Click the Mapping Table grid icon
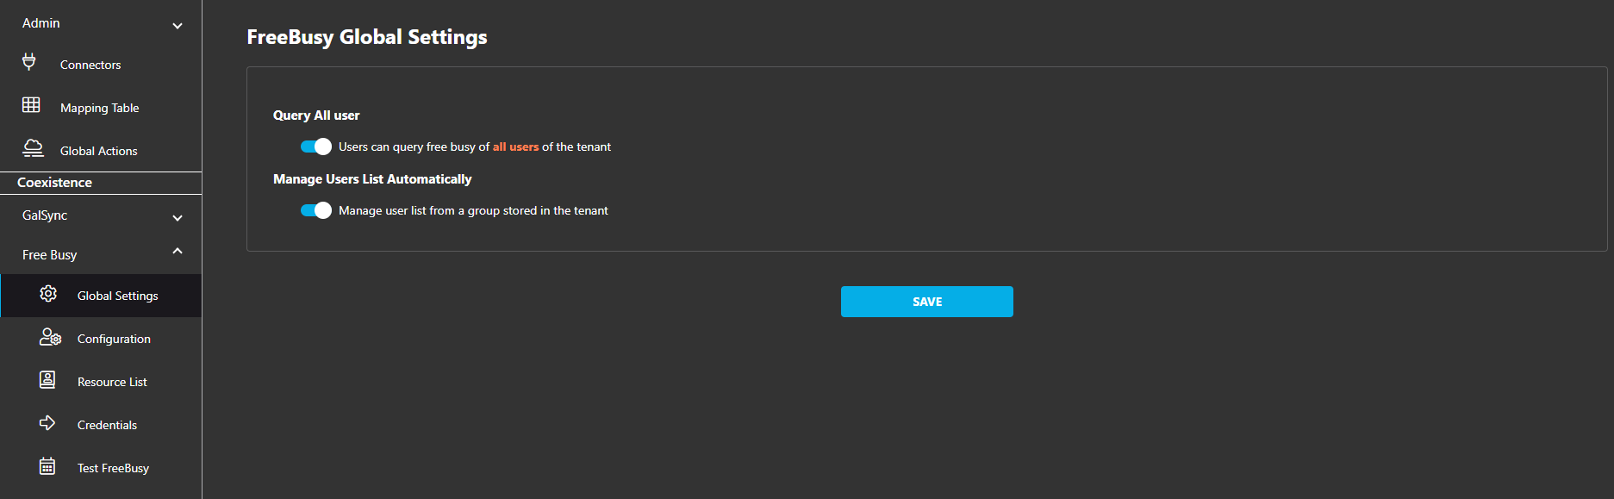This screenshot has height=499, width=1614. (31, 105)
